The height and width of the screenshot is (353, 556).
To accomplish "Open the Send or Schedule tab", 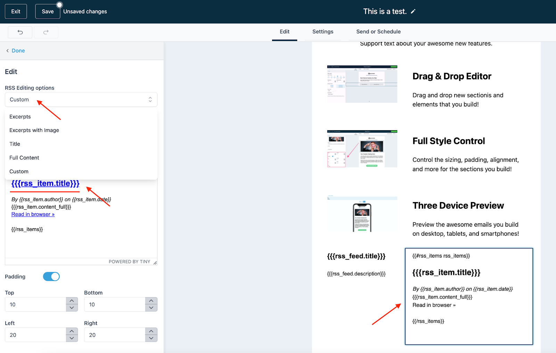I will click(378, 32).
